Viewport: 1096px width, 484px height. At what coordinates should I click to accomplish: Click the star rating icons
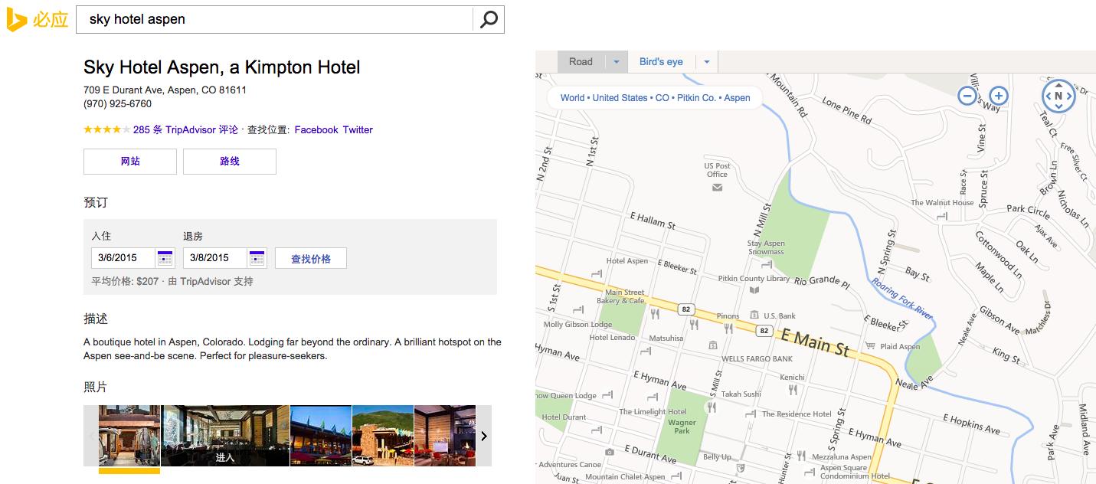coord(106,129)
